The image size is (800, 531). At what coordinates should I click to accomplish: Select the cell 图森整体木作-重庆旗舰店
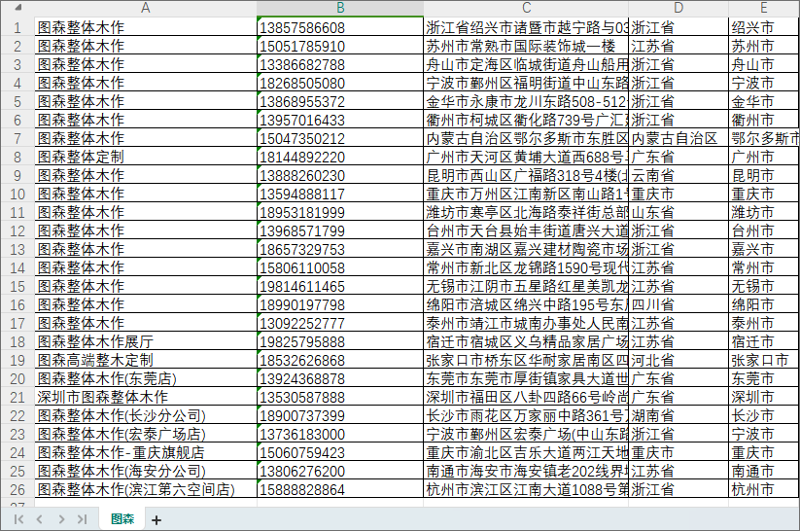pyautogui.click(x=146, y=452)
